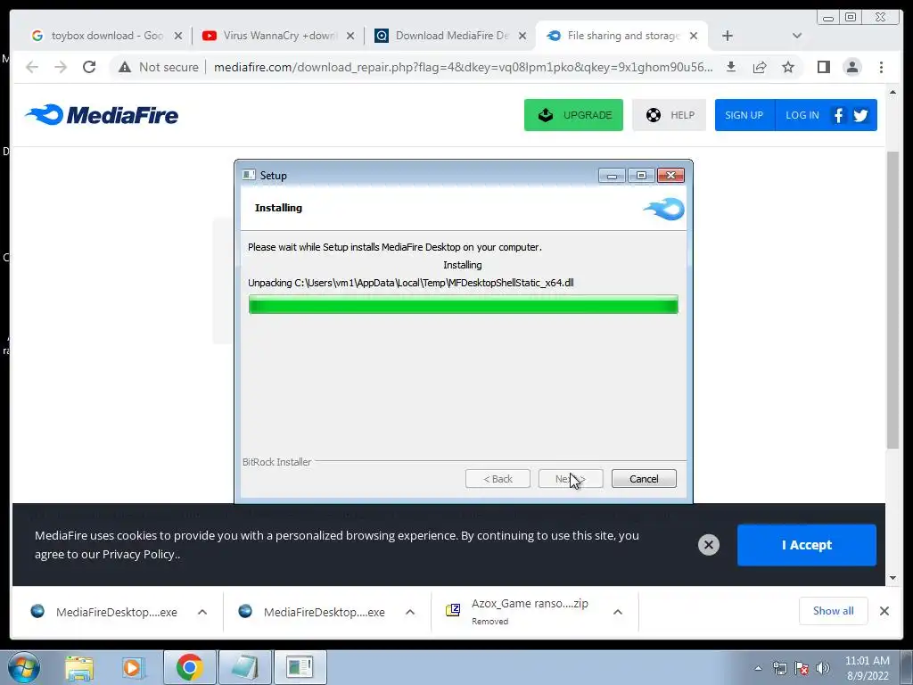Click the volume speaker tray icon

click(x=823, y=668)
